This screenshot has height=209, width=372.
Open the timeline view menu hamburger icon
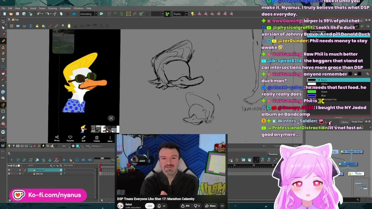[x=9, y=153]
